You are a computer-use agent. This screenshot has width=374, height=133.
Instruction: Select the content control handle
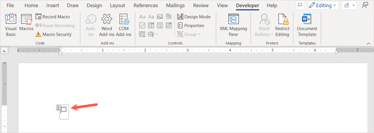(x=57, y=107)
